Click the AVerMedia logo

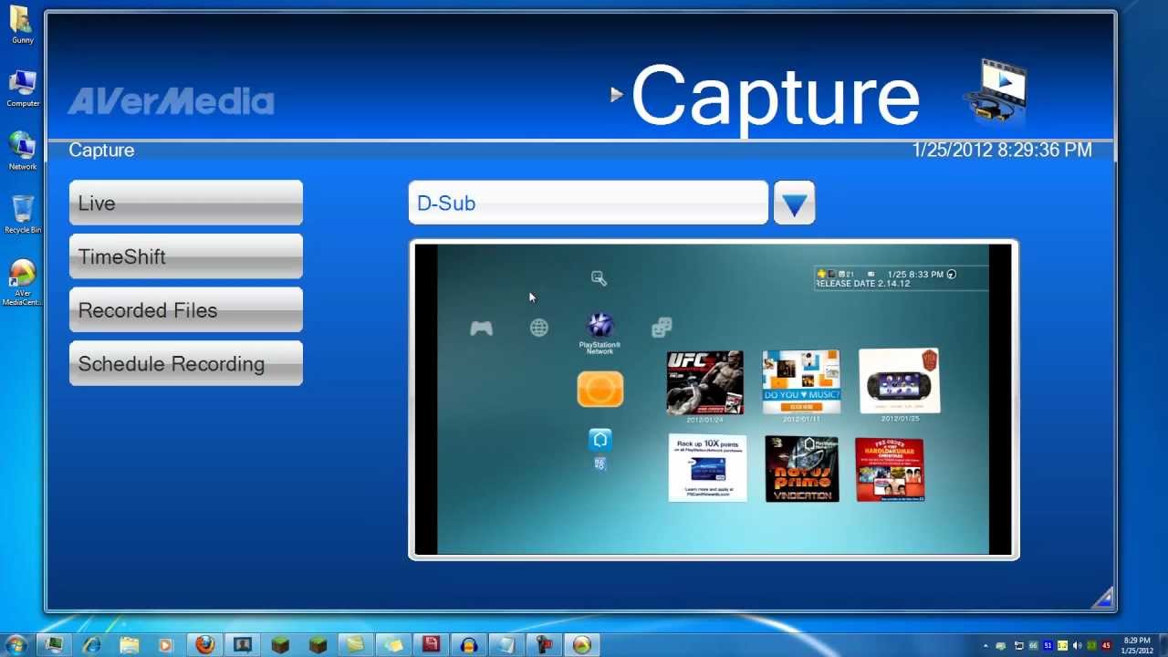(x=171, y=101)
